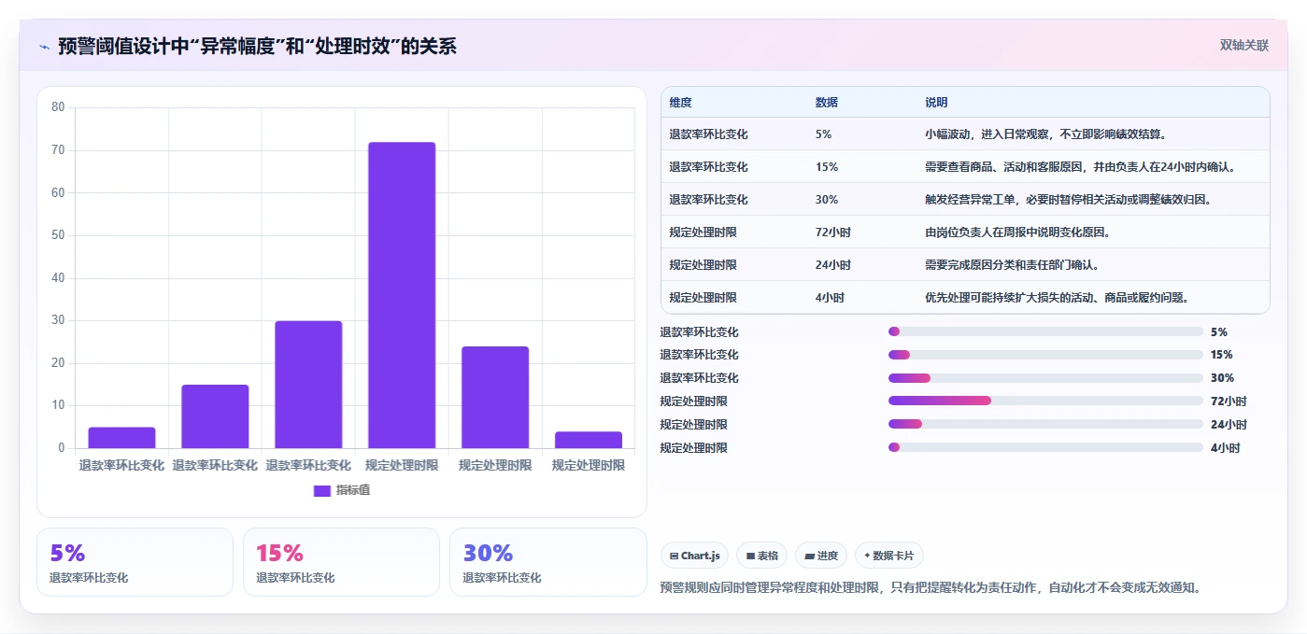
Task: Select the 进度 chip
Action: [x=820, y=556]
